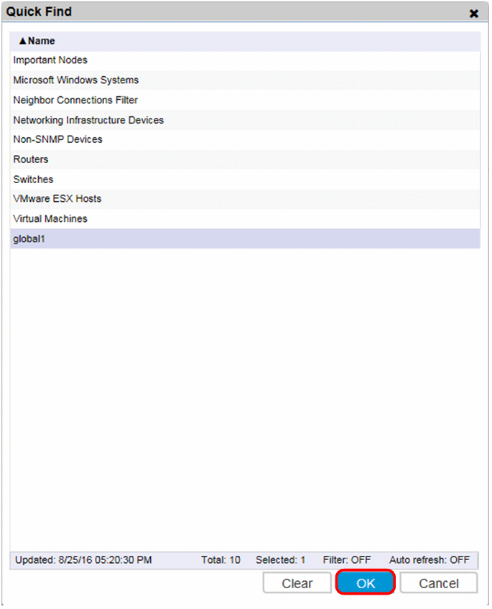Click Auto refresh: OFF status entry
The image size is (492, 609).
pos(430,560)
